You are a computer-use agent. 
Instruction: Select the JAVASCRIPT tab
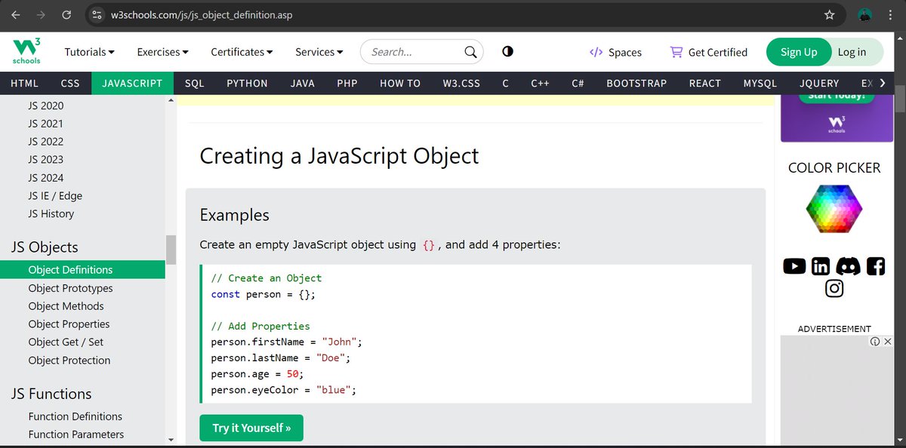[x=132, y=83]
